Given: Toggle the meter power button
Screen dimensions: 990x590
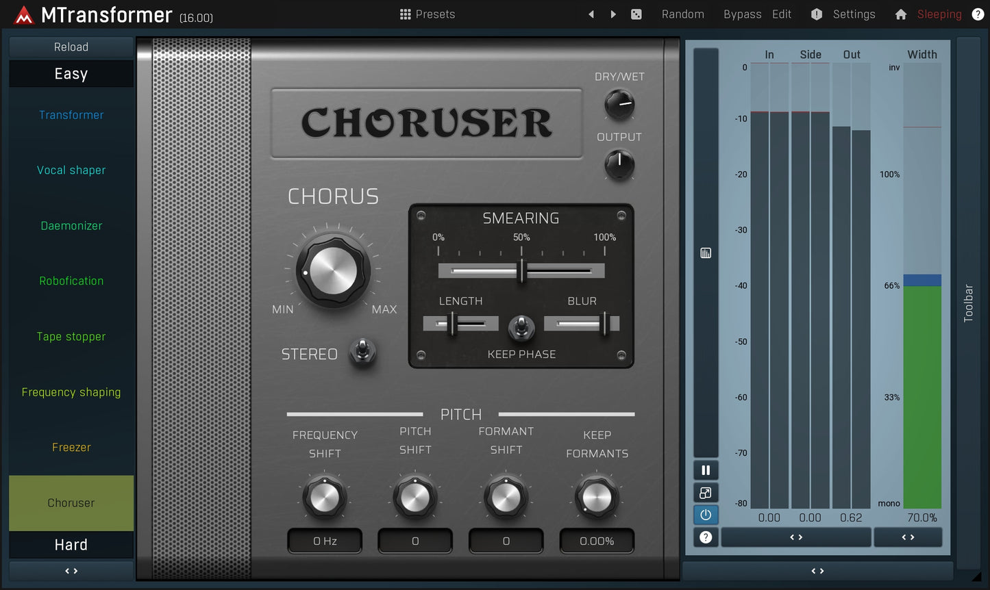Looking at the screenshot, I should (706, 515).
